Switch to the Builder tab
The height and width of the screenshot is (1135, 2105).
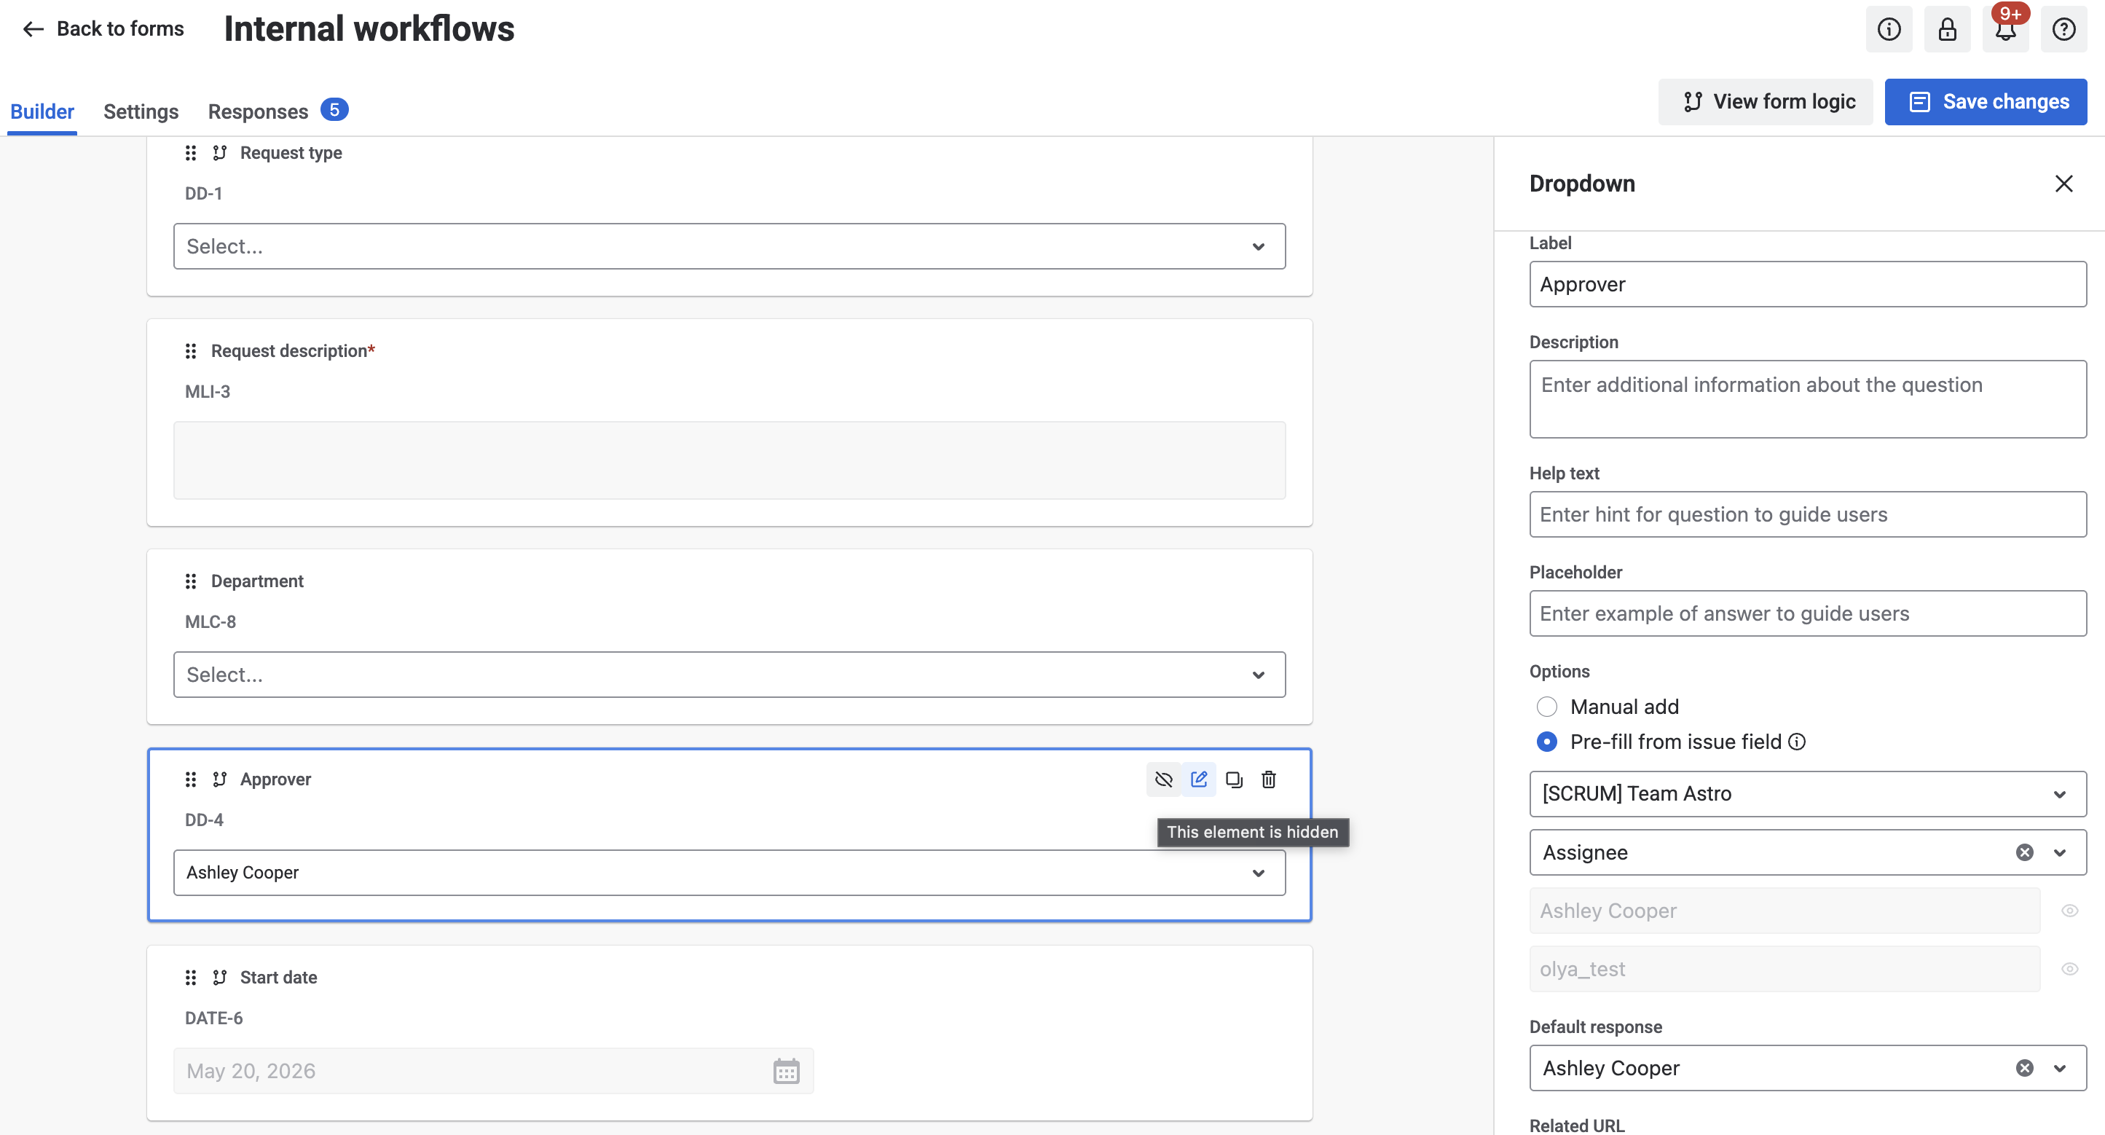[42, 111]
